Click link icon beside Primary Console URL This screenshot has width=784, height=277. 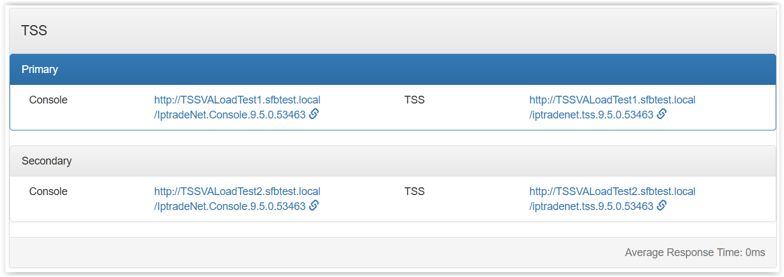pyautogui.click(x=314, y=114)
